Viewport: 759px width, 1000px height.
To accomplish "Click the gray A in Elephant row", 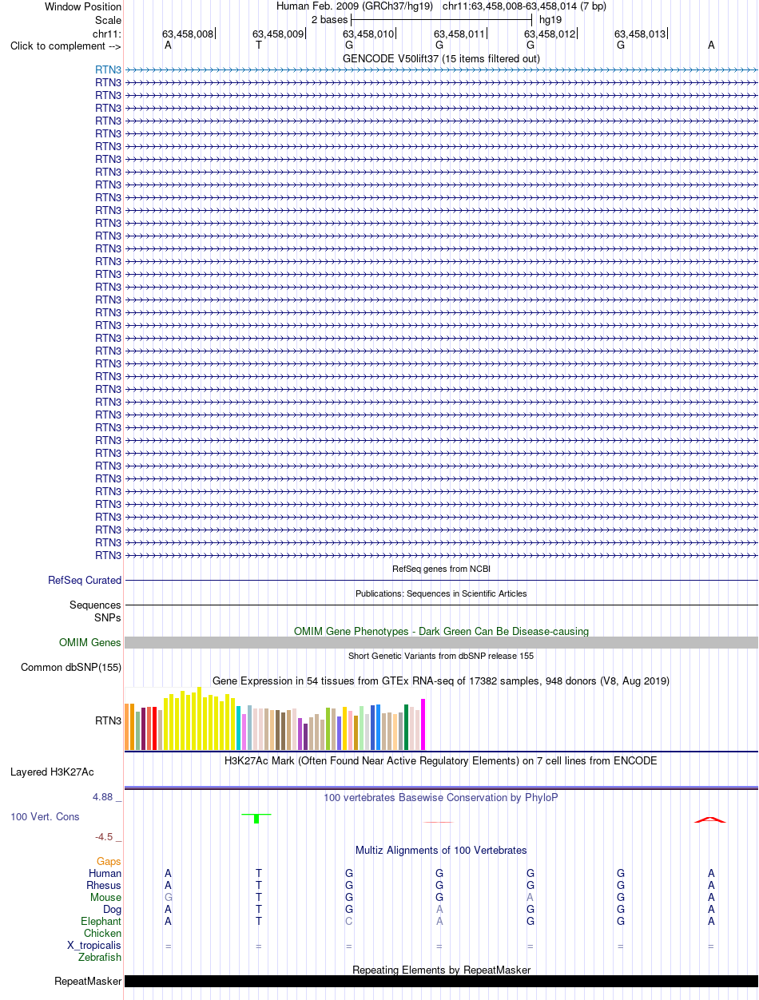I will point(439,921).
